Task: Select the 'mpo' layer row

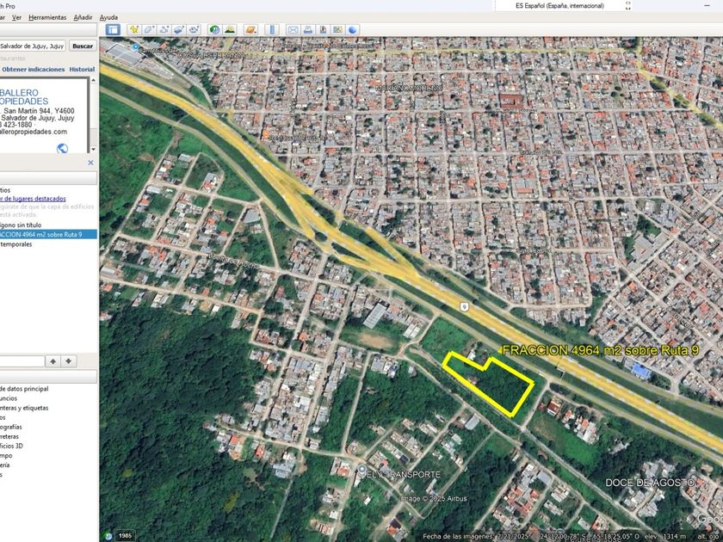Action: (x=7, y=455)
